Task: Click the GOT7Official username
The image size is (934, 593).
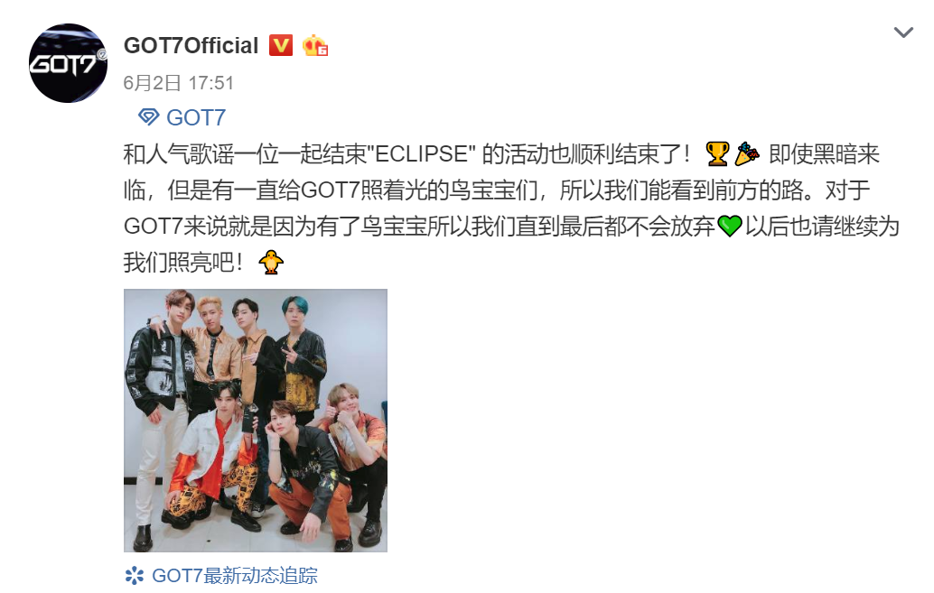Action: (x=191, y=46)
